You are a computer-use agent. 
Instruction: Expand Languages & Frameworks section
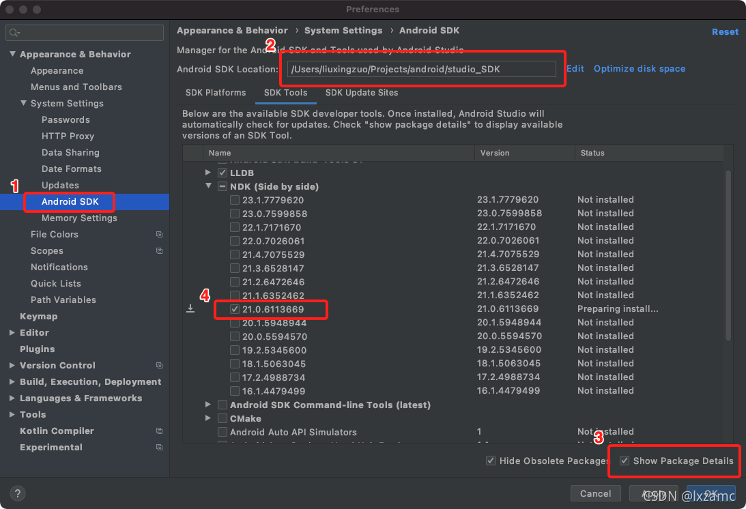coord(12,398)
